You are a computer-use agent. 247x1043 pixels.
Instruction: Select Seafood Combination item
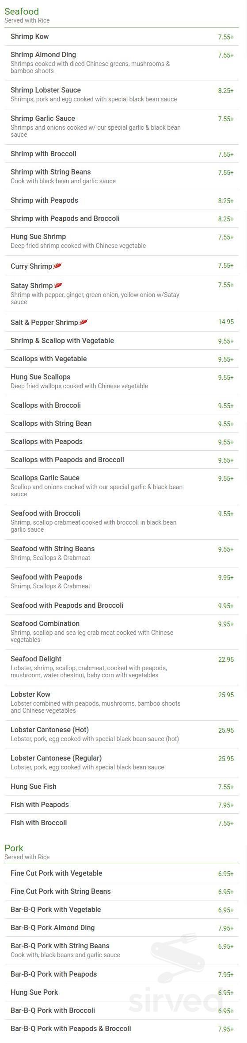pos(122,632)
